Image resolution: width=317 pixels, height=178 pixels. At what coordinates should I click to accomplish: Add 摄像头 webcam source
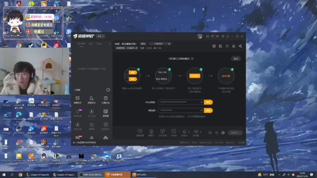click(x=151, y=133)
